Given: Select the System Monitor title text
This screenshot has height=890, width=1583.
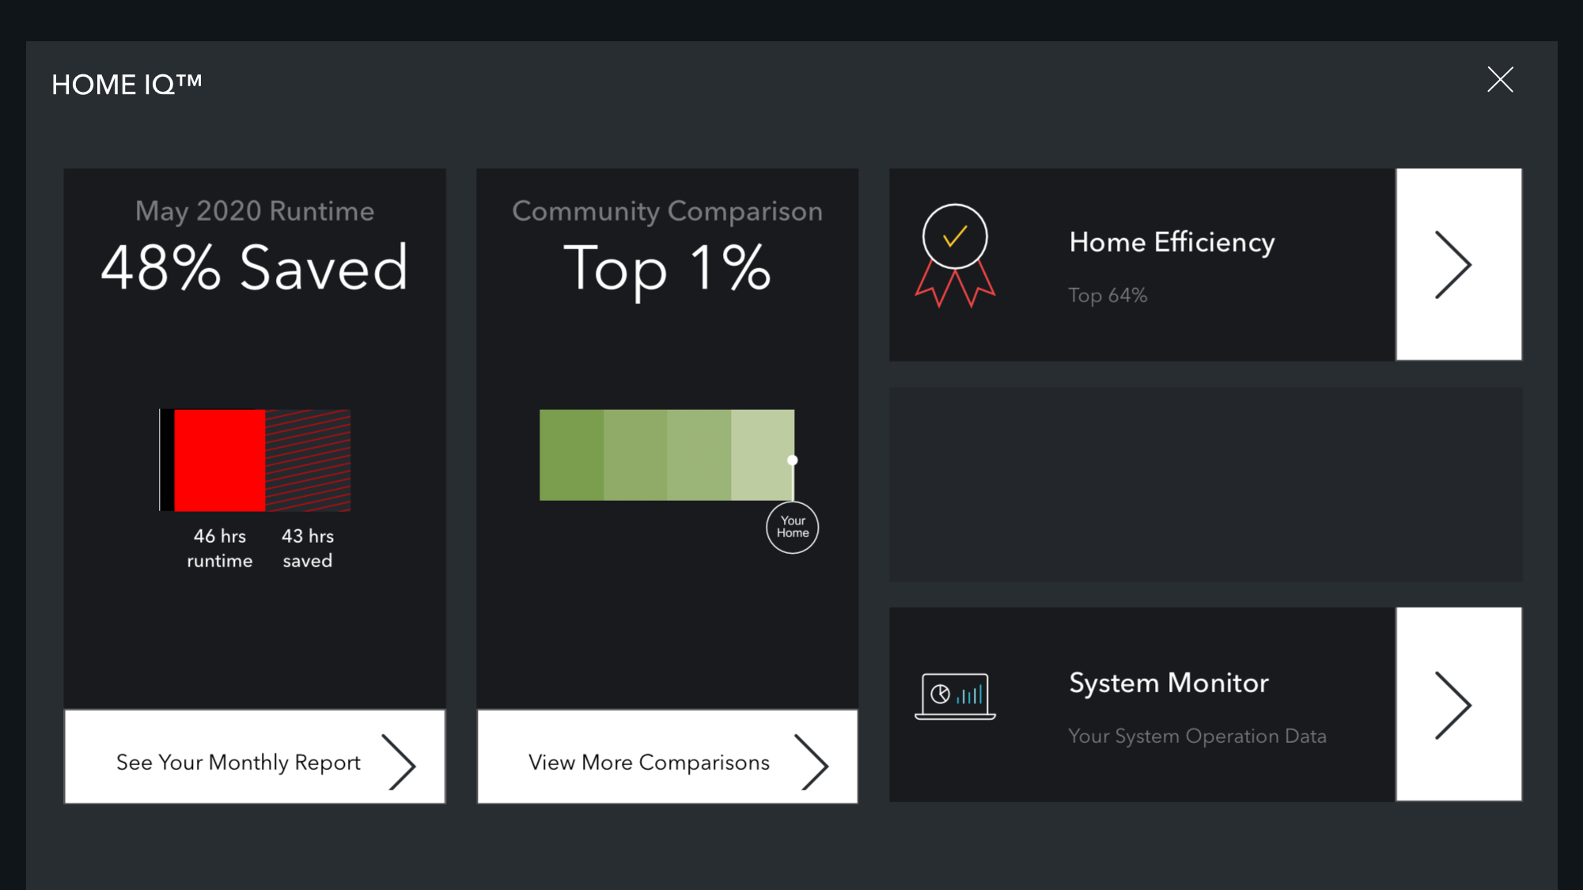Looking at the screenshot, I should click(1168, 683).
